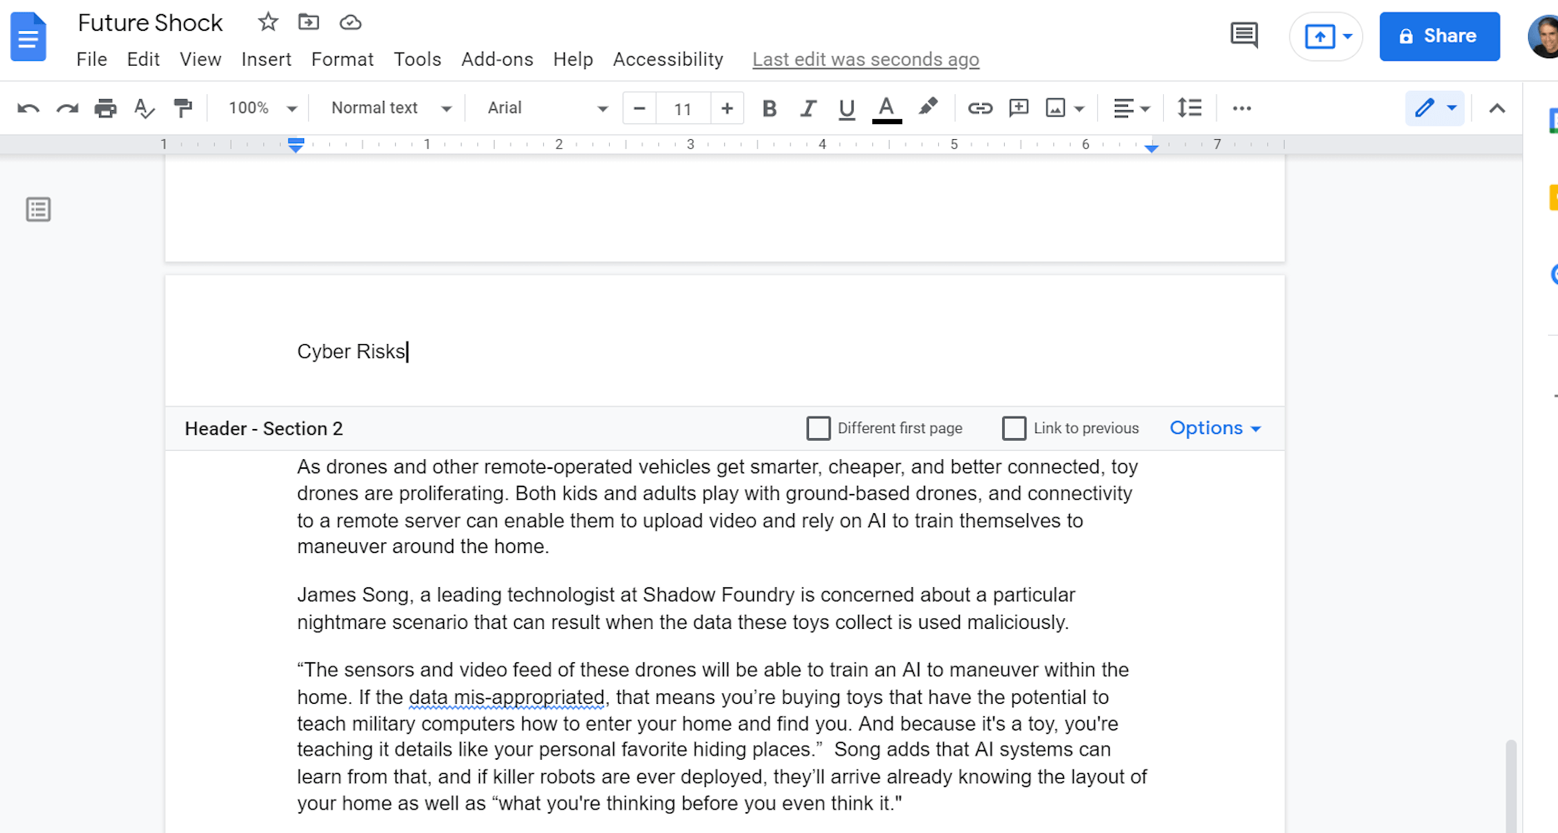This screenshot has width=1558, height=833.
Task: Apply Italic formatting
Action: (x=807, y=108)
